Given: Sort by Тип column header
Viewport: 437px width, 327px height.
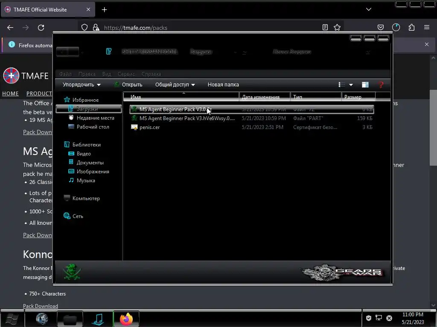Looking at the screenshot, I should click(x=316, y=97).
